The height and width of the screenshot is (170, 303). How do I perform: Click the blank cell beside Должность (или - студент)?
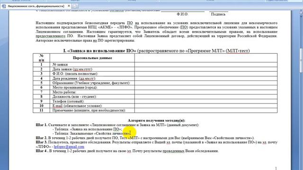tap(206, 96)
